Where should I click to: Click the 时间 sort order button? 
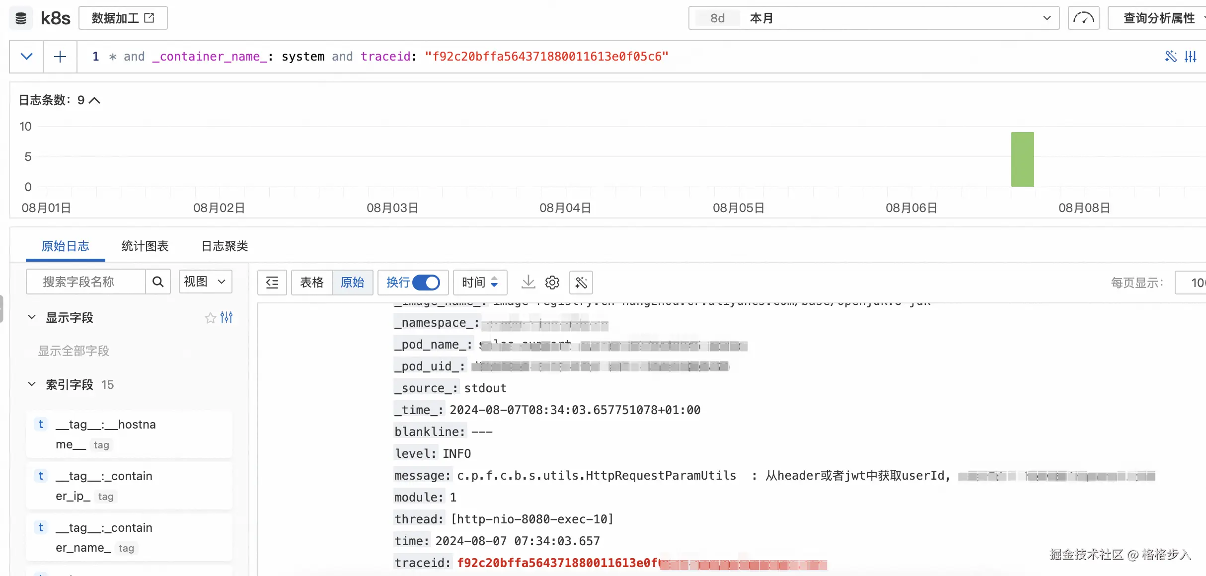480,283
